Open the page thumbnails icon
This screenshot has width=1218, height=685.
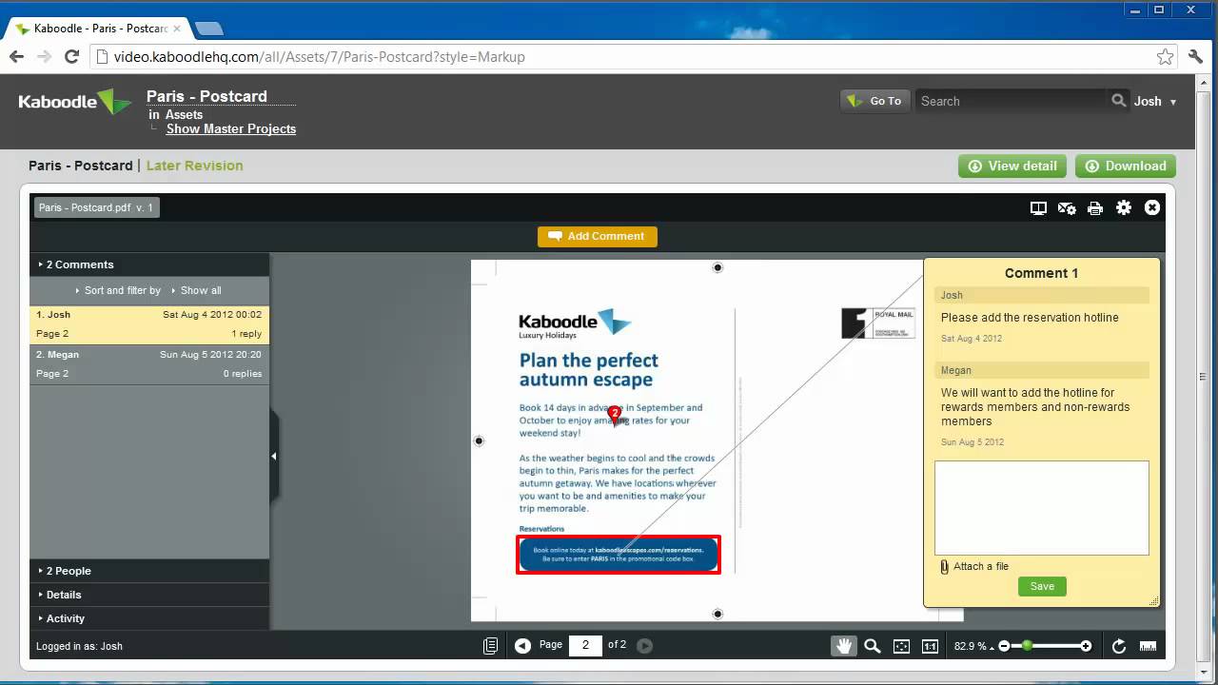(490, 645)
